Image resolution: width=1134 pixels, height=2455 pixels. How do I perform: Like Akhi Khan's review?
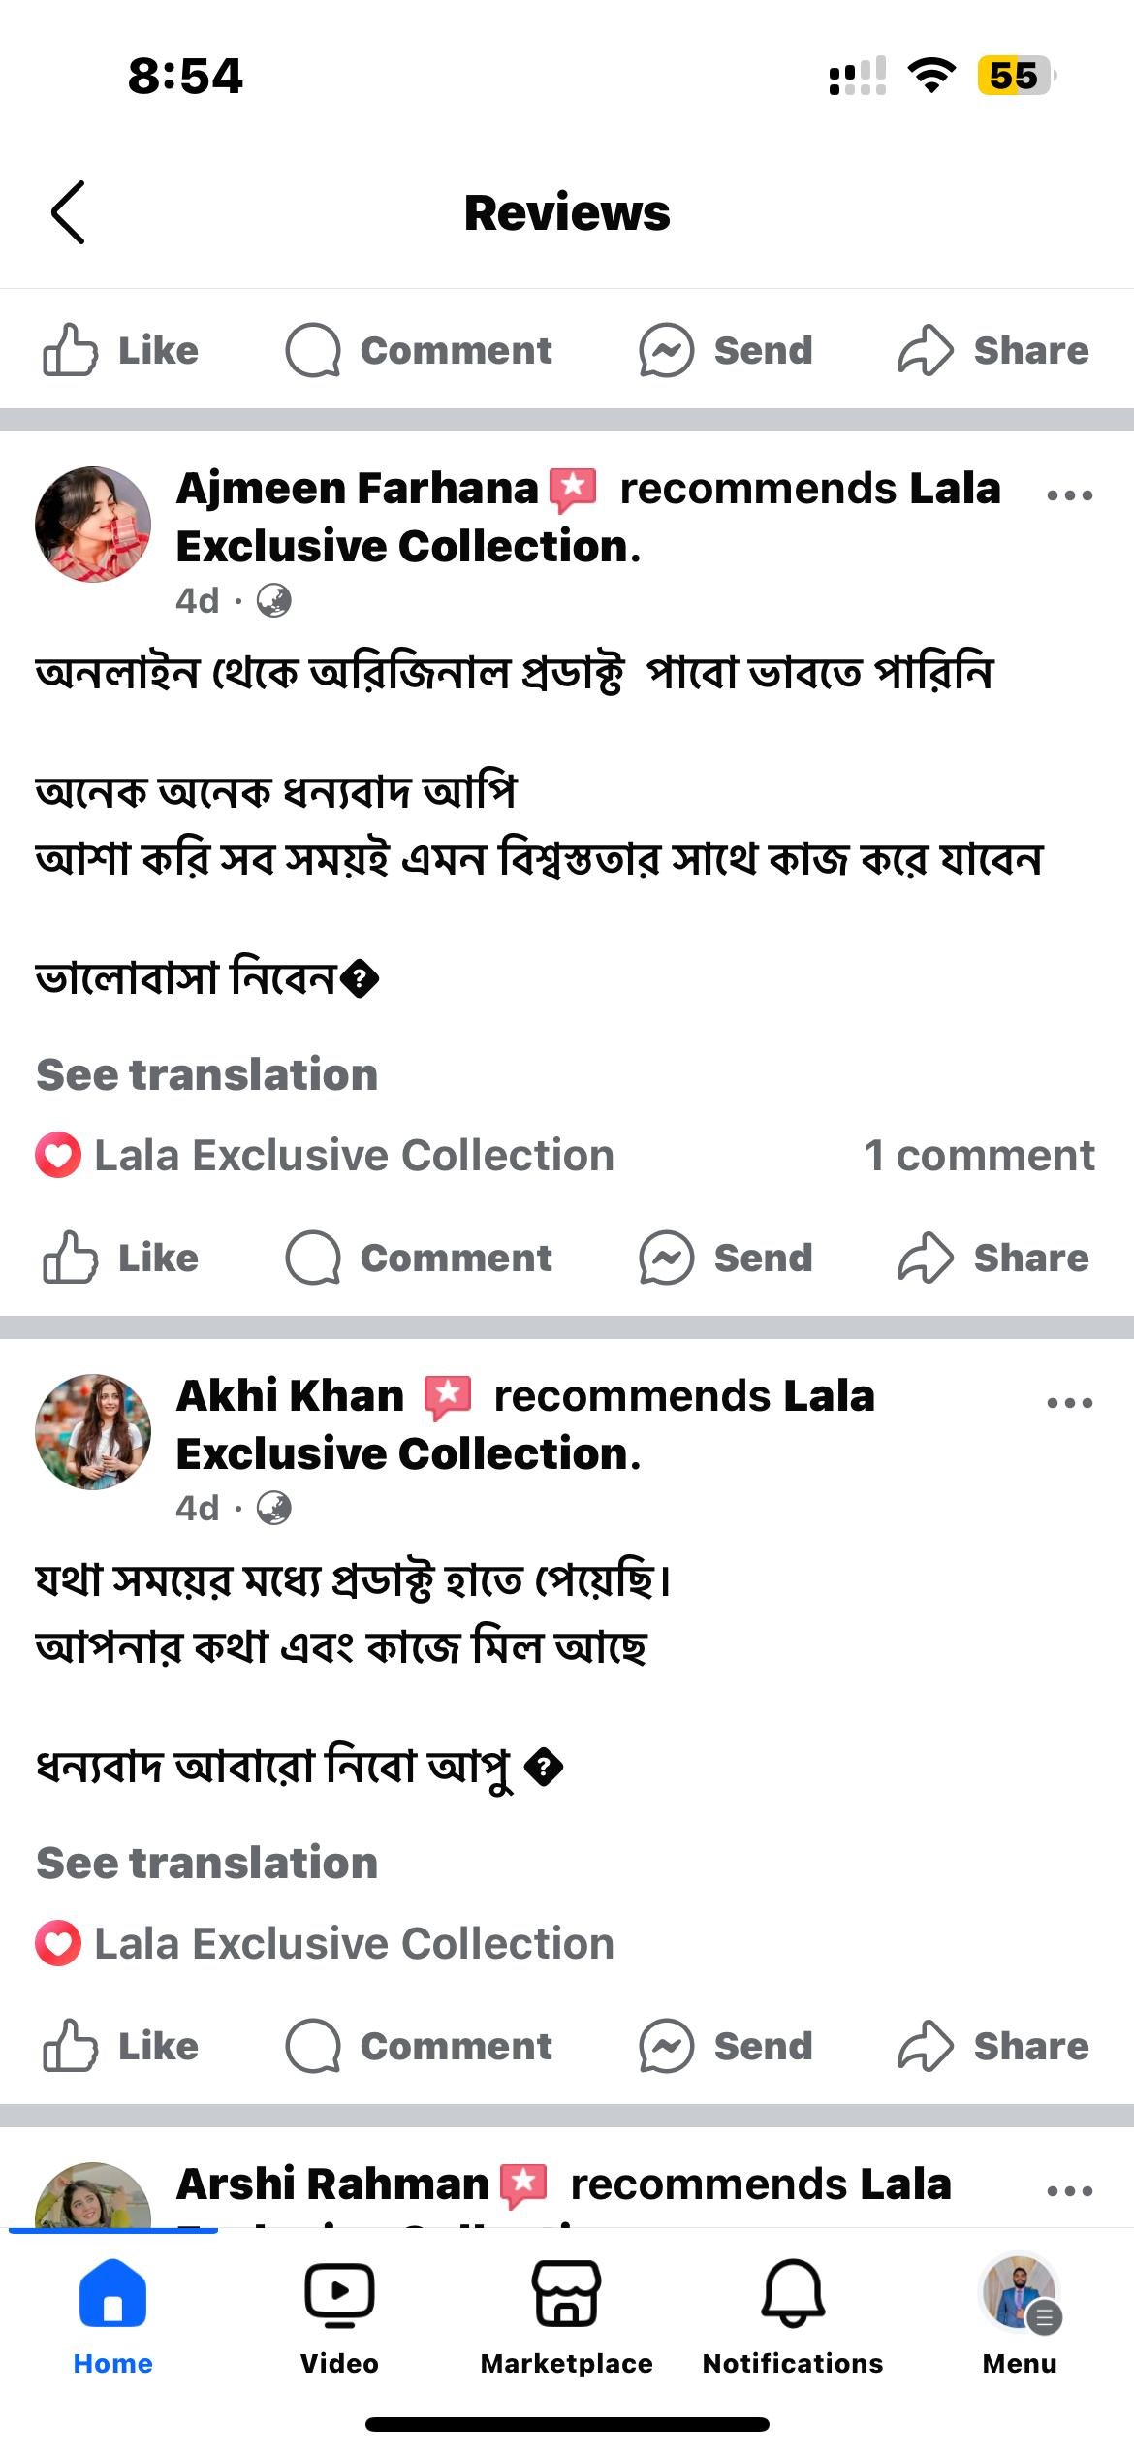click(x=121, y=2046)
